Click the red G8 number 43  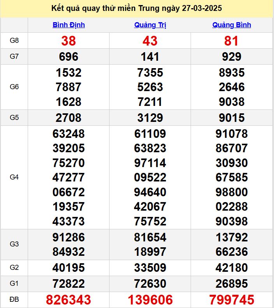click(x=150, y=41)
